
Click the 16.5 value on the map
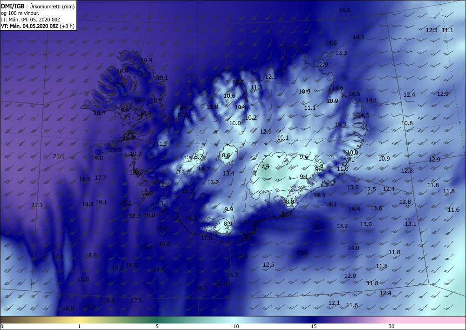84,179
